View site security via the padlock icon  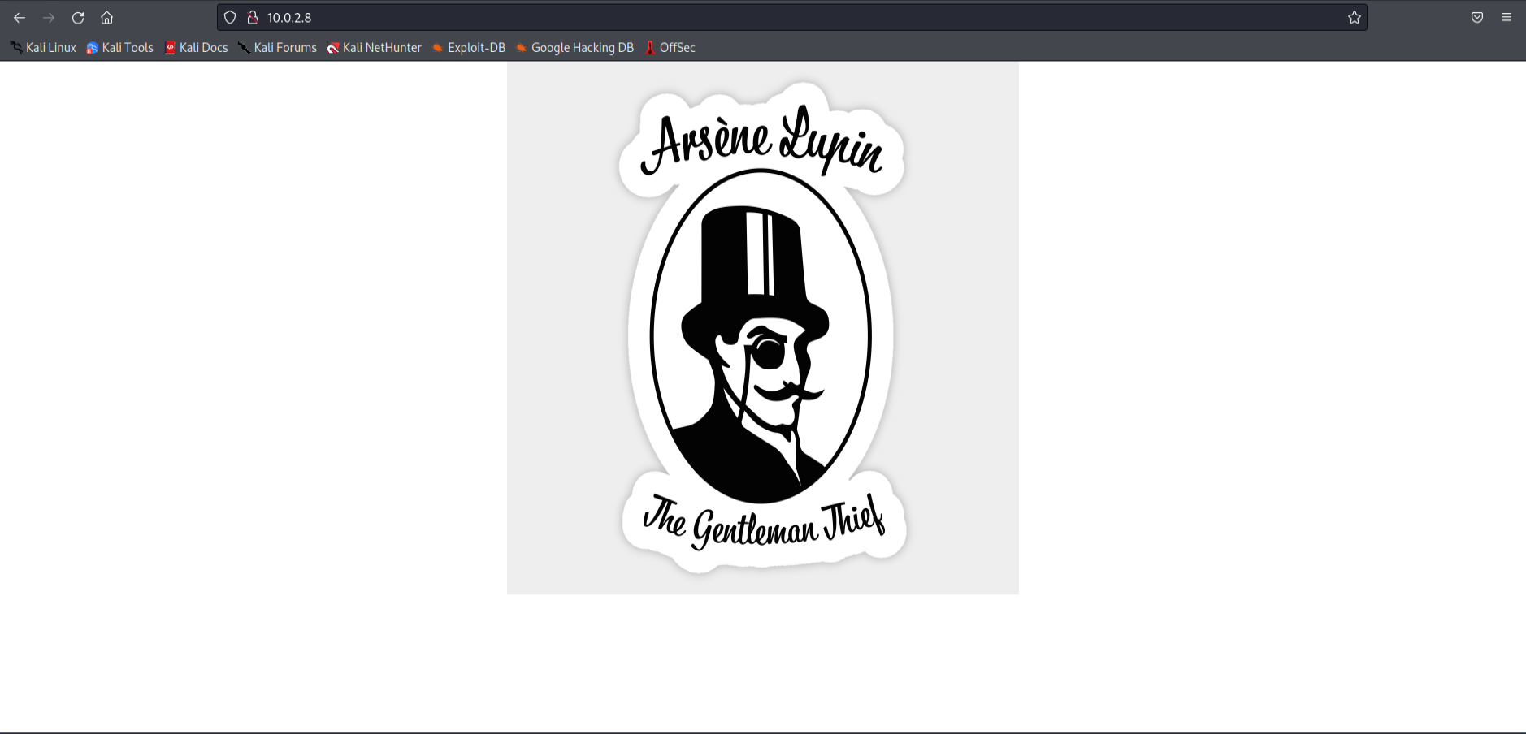point(253,18)
